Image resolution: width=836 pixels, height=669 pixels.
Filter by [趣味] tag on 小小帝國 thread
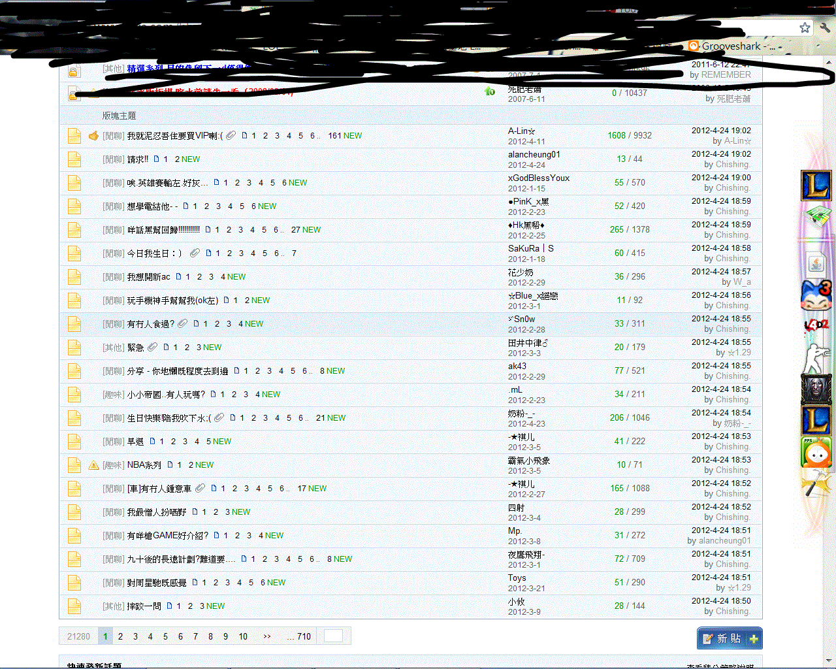(114, 395)
